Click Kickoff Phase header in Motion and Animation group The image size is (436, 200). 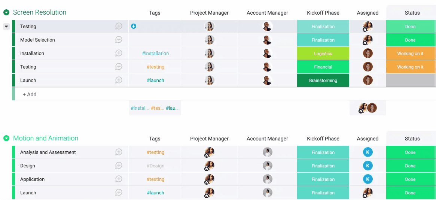tap(323, 139)
